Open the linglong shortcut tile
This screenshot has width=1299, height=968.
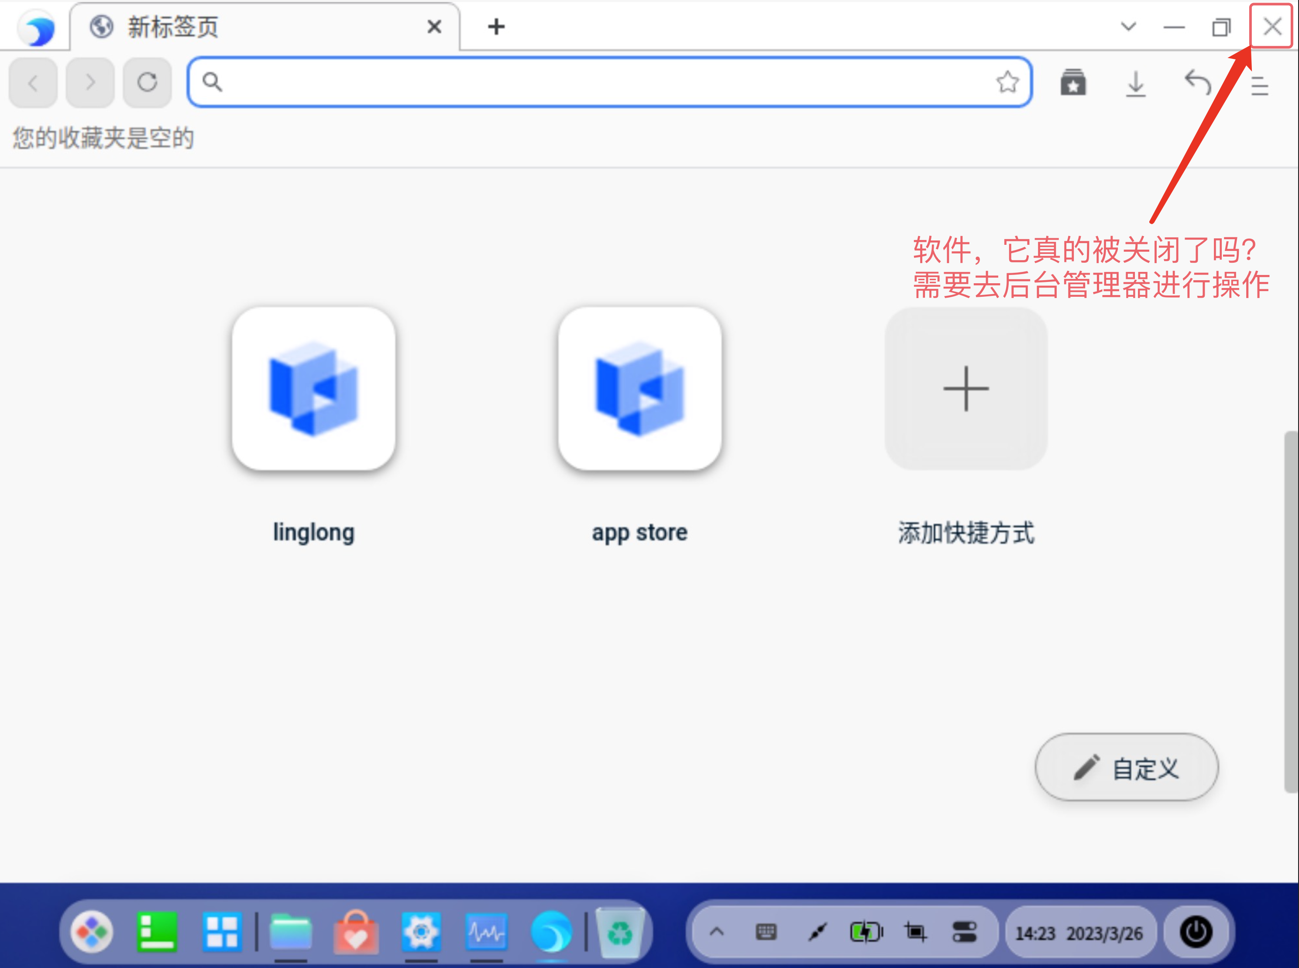pyautogui.click(x=313, y=389)
